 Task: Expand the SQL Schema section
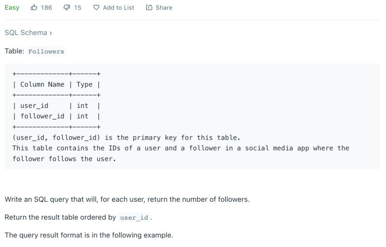(28, 33)
